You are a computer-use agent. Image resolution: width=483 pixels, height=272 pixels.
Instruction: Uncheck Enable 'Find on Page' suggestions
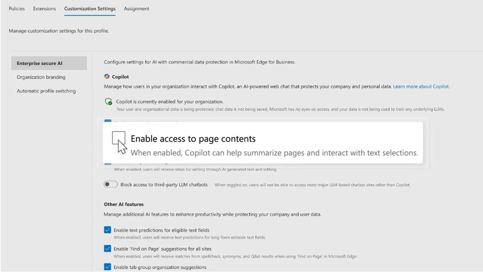click(x=107, y=249)
